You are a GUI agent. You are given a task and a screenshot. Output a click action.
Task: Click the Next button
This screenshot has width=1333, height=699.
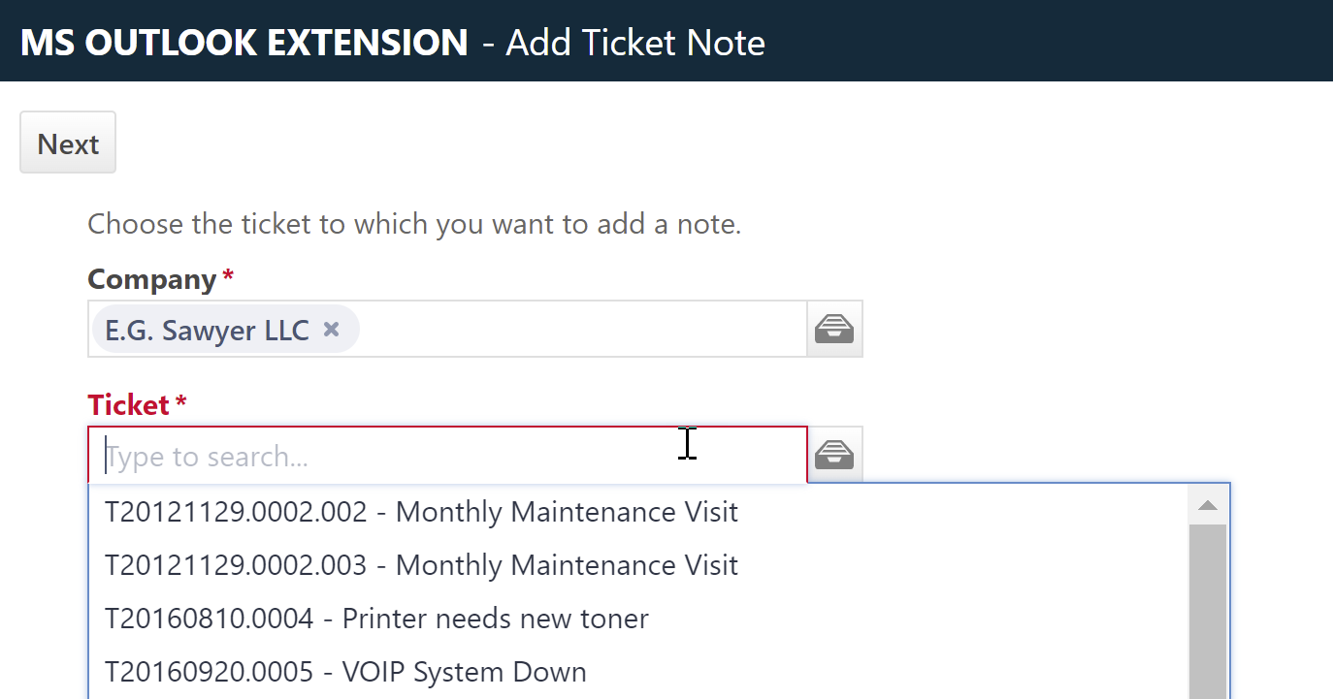(x=68, y=143)
